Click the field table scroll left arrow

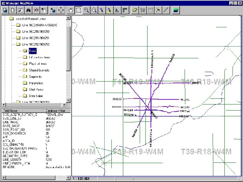tap(4, 178)
